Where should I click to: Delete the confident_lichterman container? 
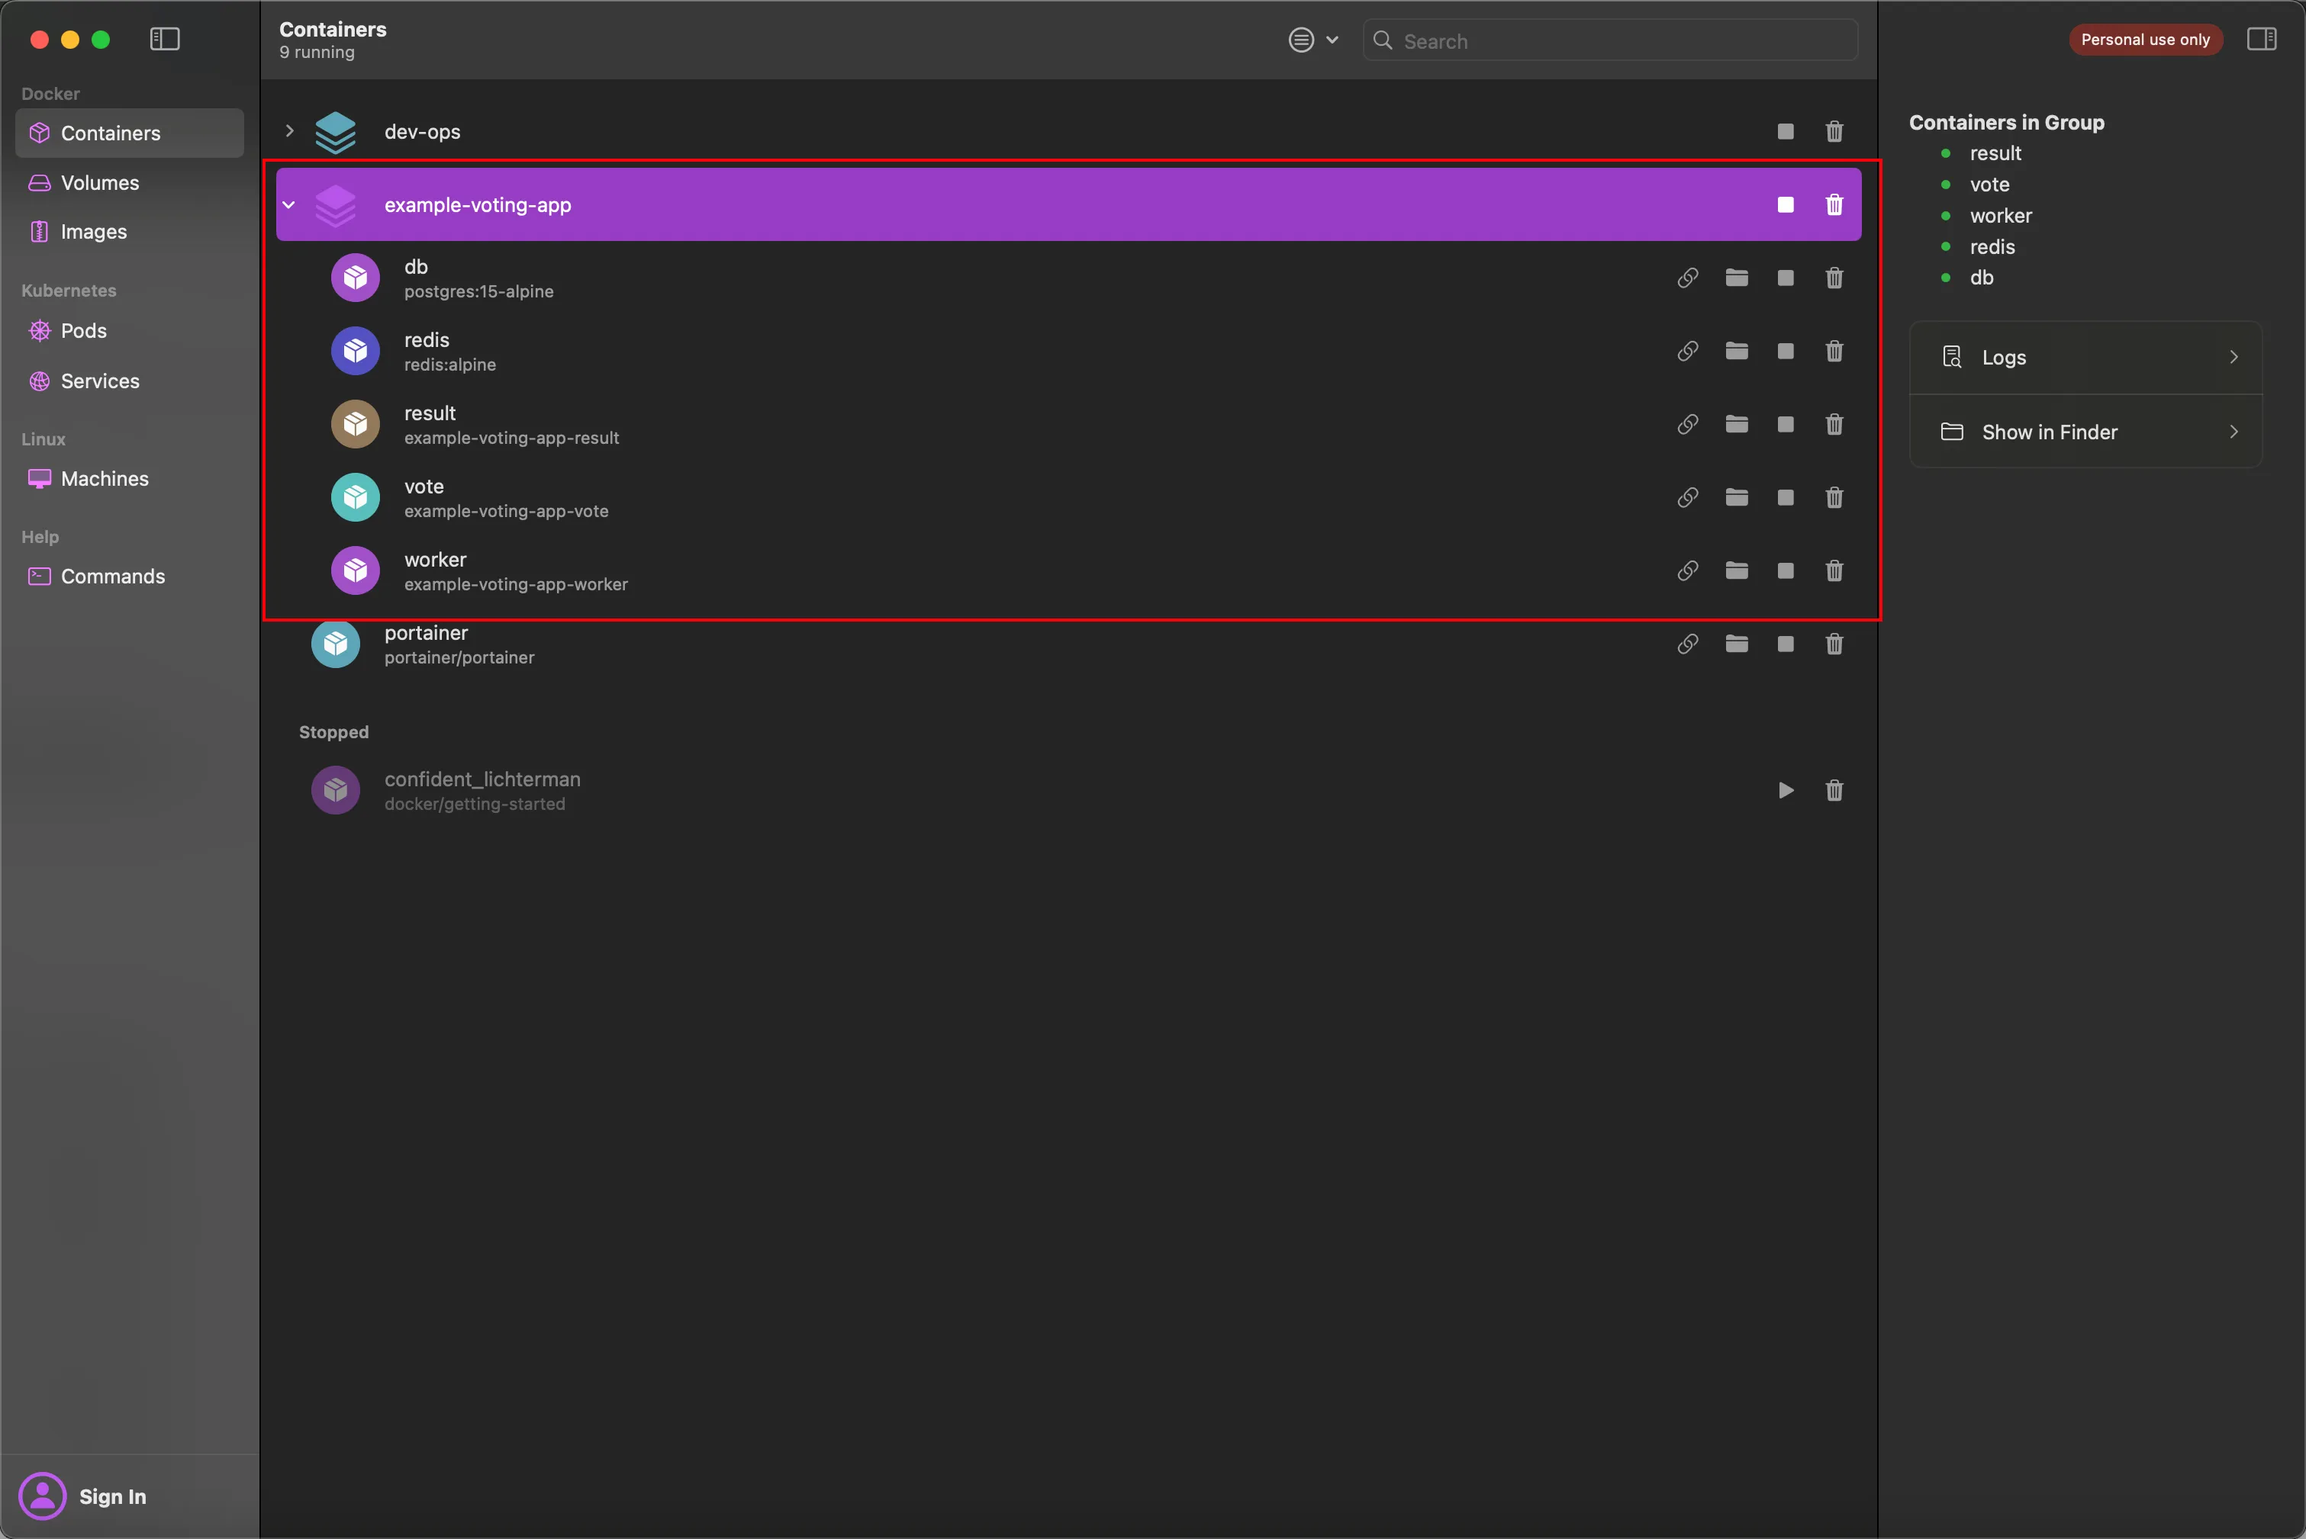[1834, 790]
